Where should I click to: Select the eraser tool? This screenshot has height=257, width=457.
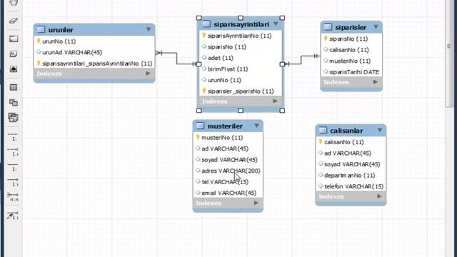[13, 21]
